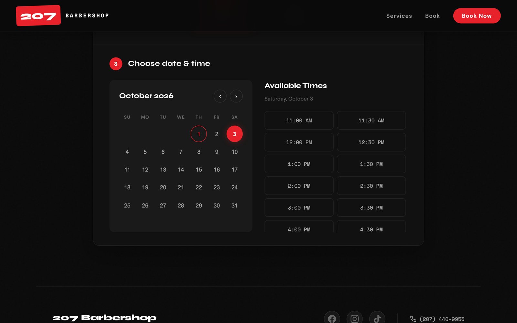The height and width of the screenshot is (323, 517).
Task: Pick October 18 on calendar
Action: [x=127, y=187]
